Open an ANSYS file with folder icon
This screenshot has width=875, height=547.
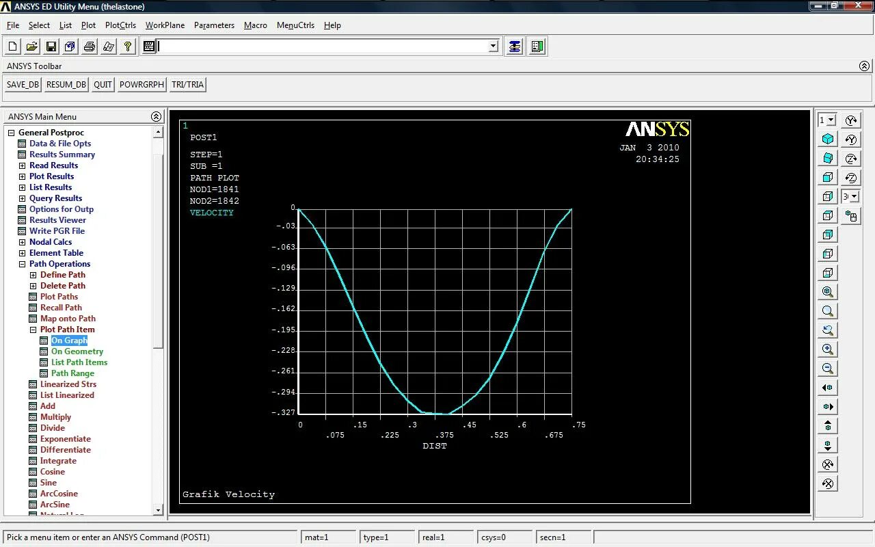click(32, 46)
